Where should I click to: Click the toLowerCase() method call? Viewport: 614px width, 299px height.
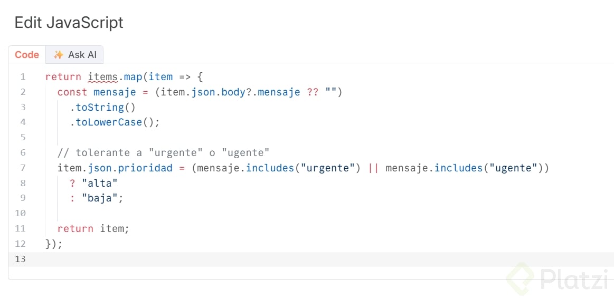114,122
